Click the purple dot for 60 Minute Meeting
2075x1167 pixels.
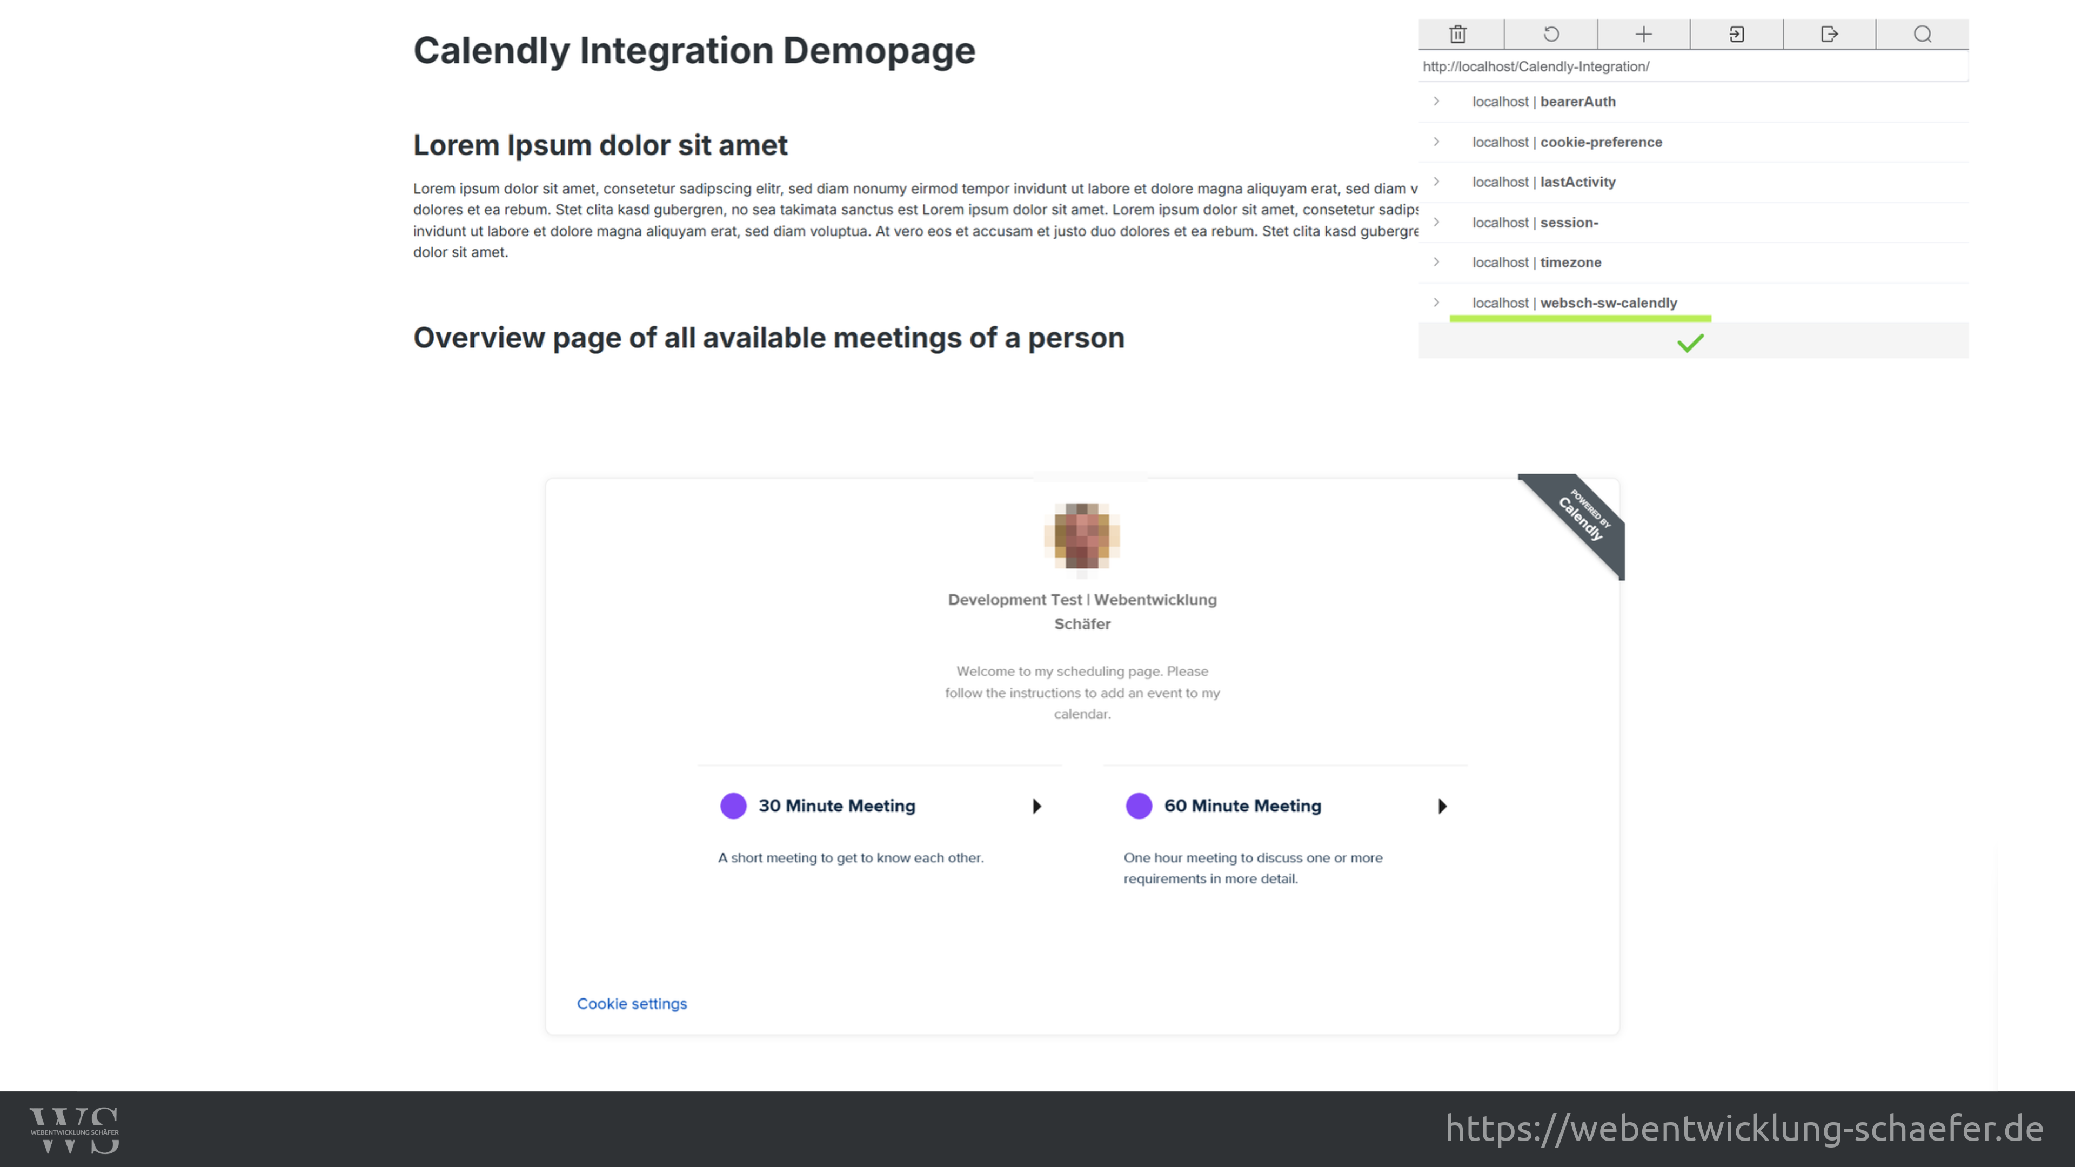[x=1138, y=806]
